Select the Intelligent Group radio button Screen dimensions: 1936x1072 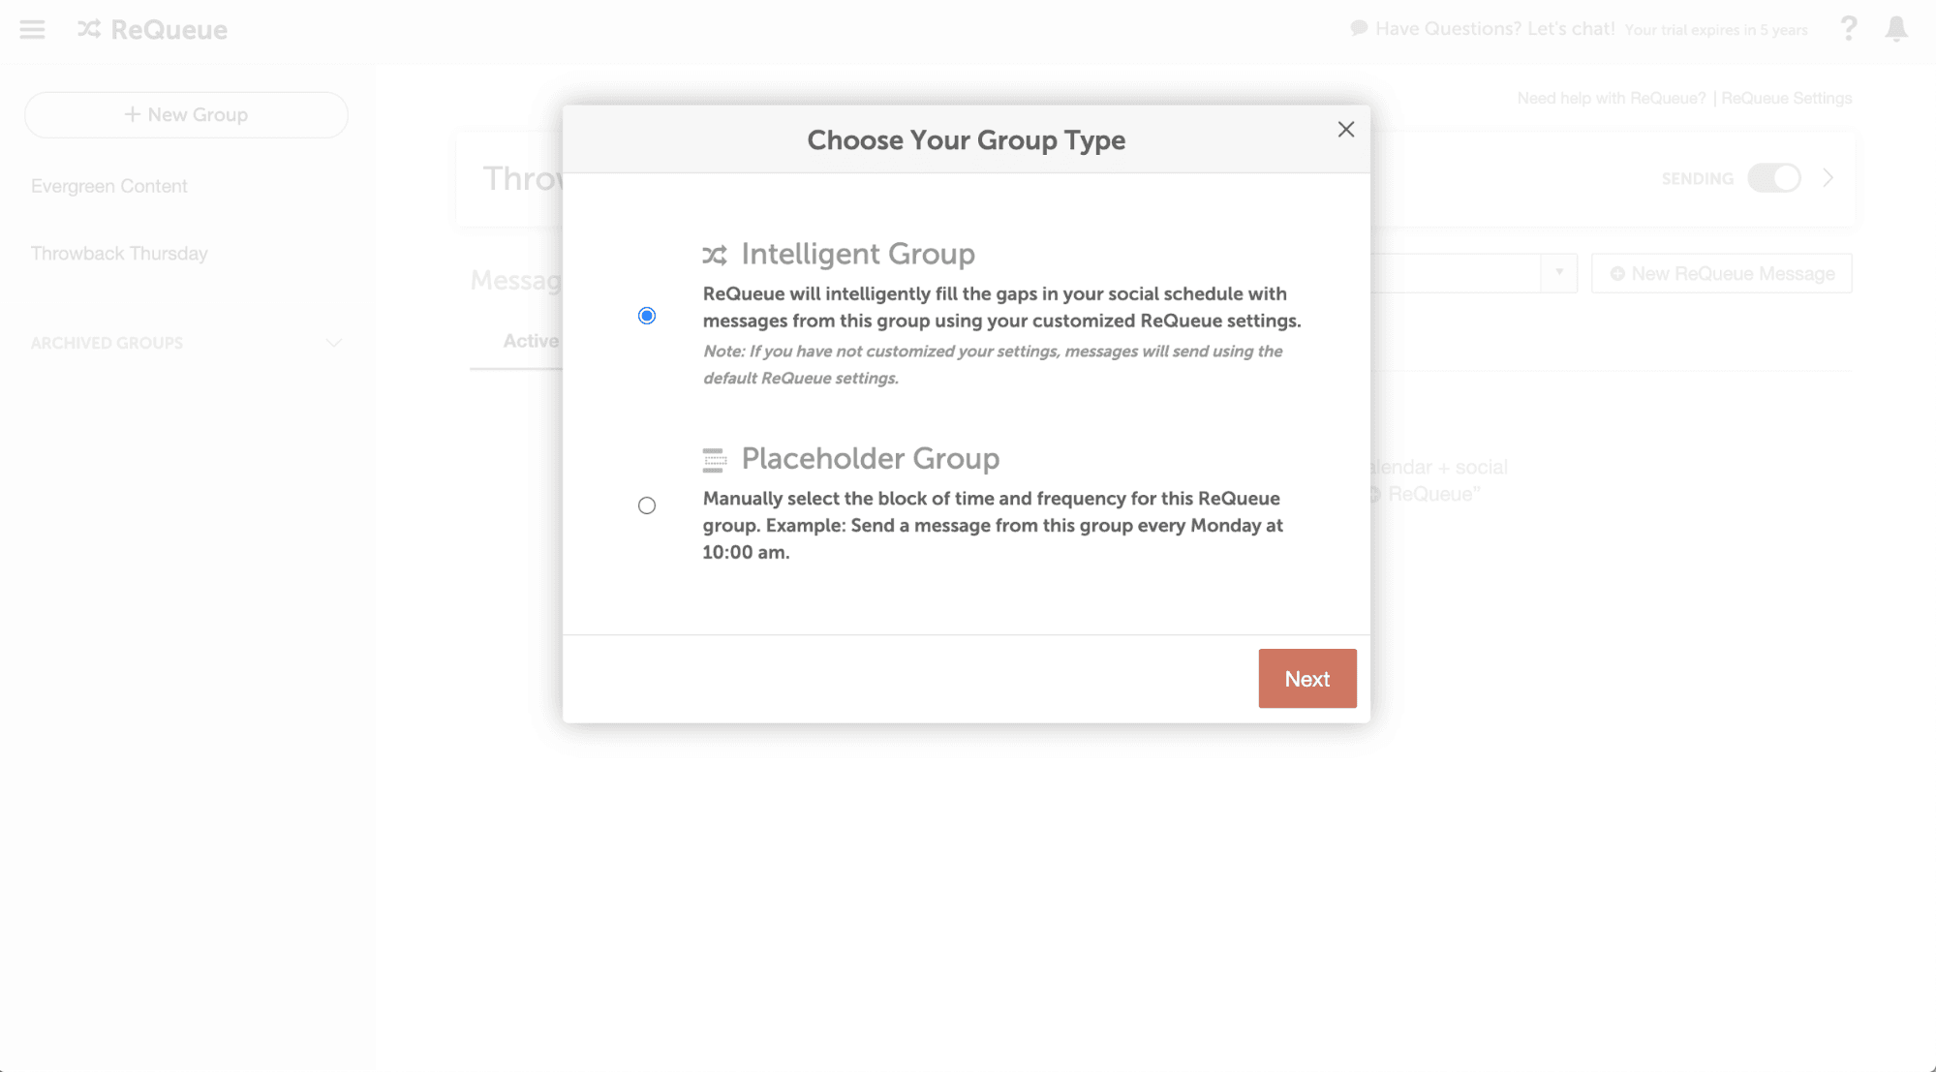(647, 316)
